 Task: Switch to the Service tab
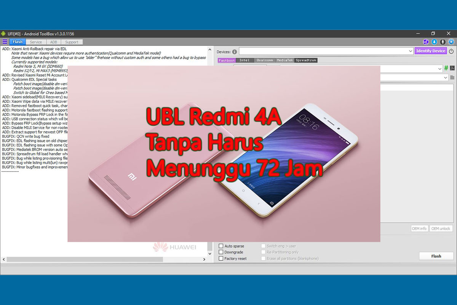(x=36, y=42)
